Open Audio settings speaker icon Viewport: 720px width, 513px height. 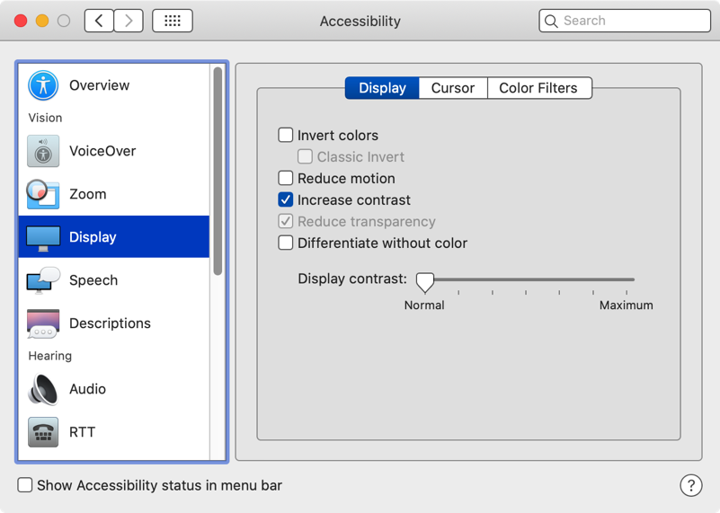point(43,389)
